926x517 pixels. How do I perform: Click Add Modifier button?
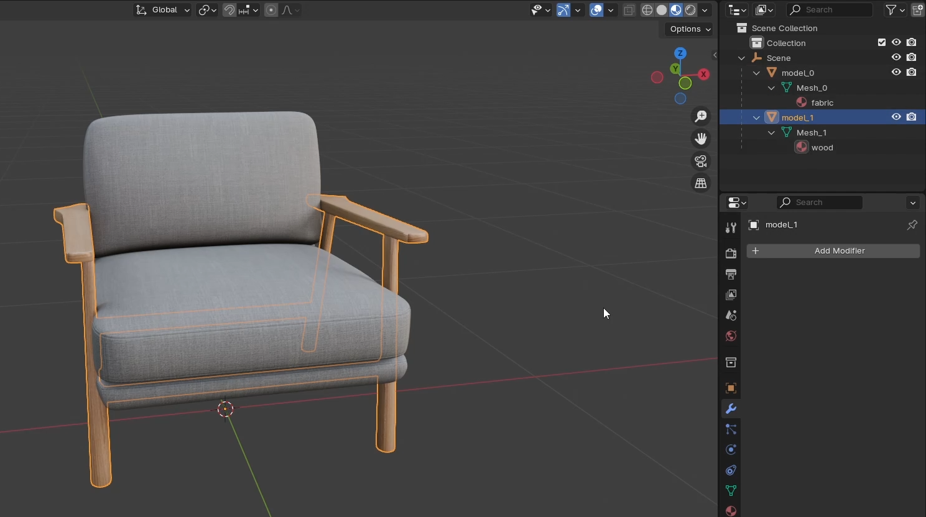[833, 251]
